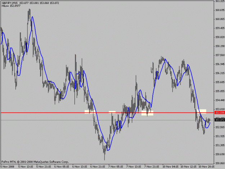Click the 10 Nov 04:15 time axis label

point(171,167)
